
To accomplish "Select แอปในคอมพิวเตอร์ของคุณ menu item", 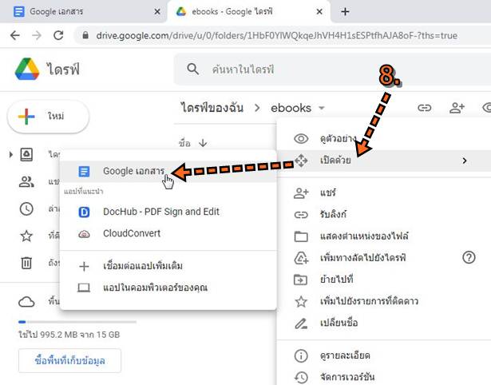I will tap(168, 288).
